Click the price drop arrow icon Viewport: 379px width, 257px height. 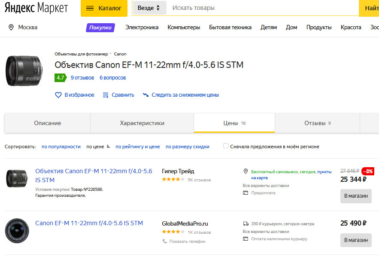pos(146,95)
